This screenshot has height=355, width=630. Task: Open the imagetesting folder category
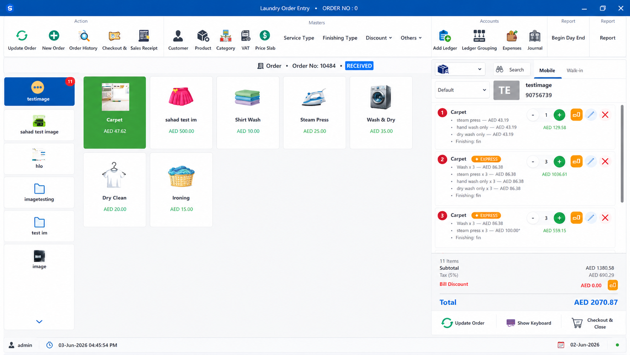(x=39, y=192)
